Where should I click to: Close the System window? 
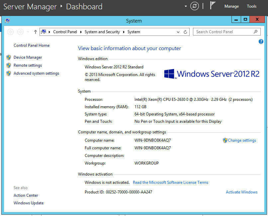tap(257, 20)
